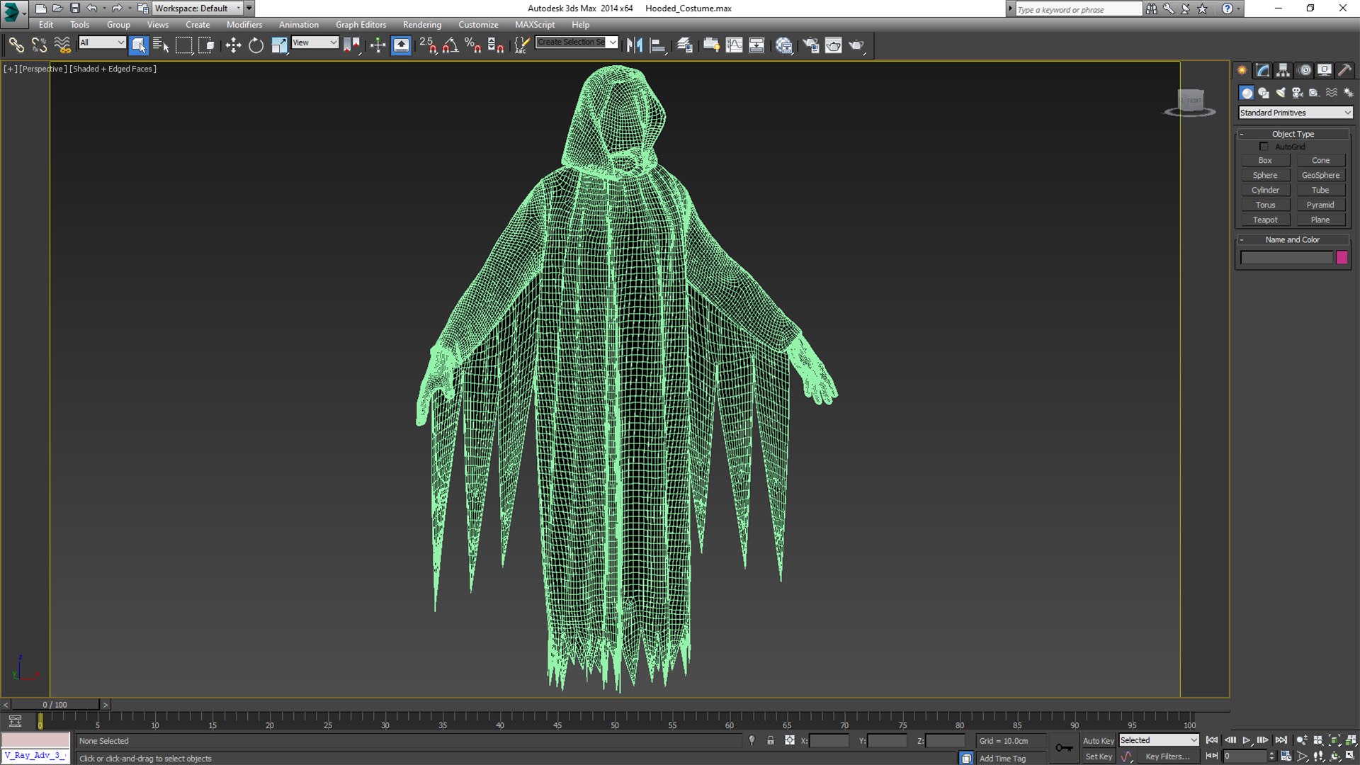Screen dimensions: 1360x765
Task: Click Select and Manipulate icon
Action: 378,45
